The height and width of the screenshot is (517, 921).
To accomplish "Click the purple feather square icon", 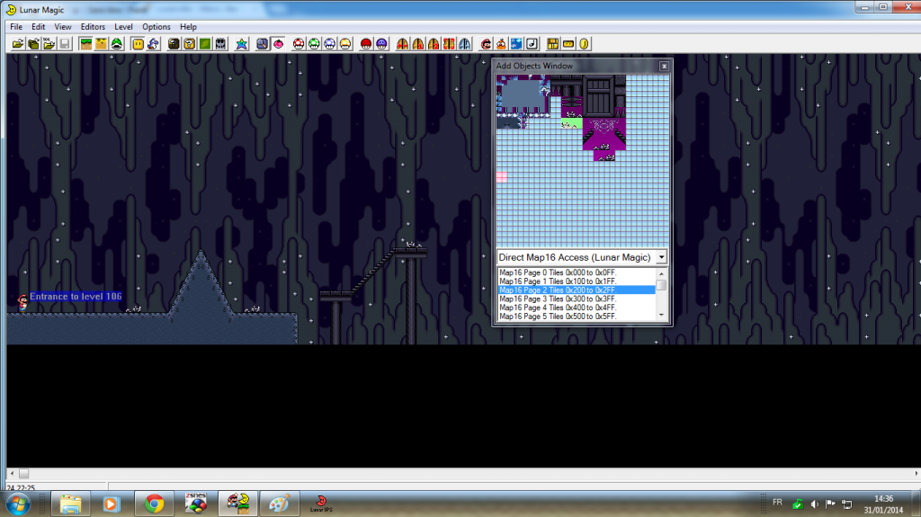I will [263, 44].
